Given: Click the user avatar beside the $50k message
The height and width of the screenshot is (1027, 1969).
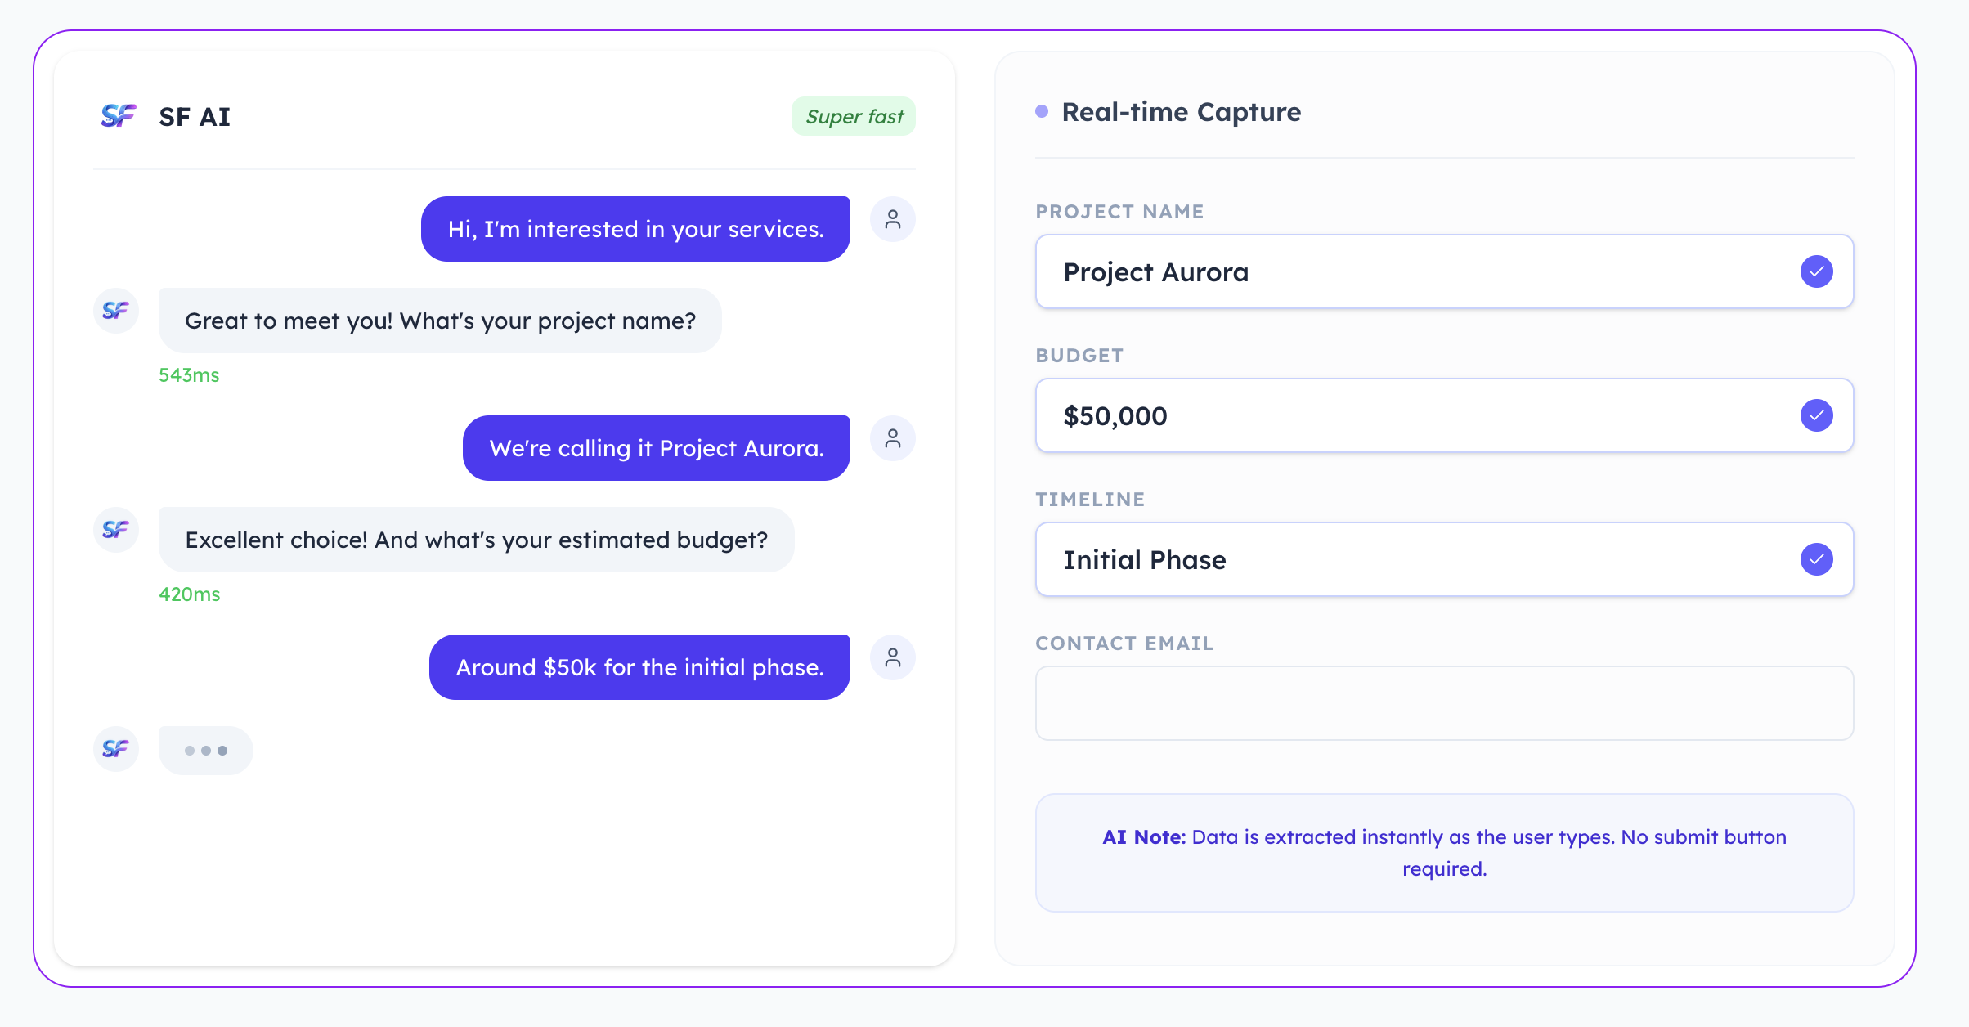Looking at the screenshot, I should click(x=892, y=657).
